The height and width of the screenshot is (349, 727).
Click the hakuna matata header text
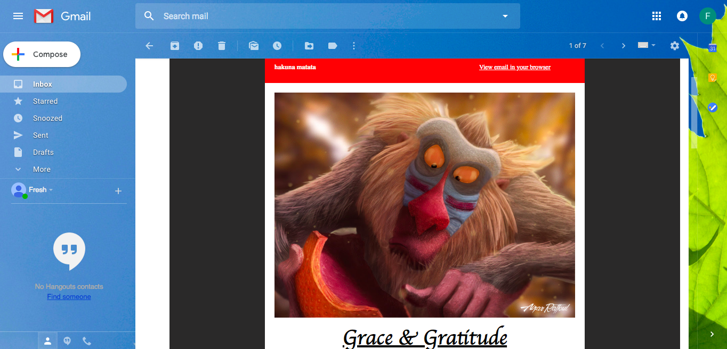[295, 67]
